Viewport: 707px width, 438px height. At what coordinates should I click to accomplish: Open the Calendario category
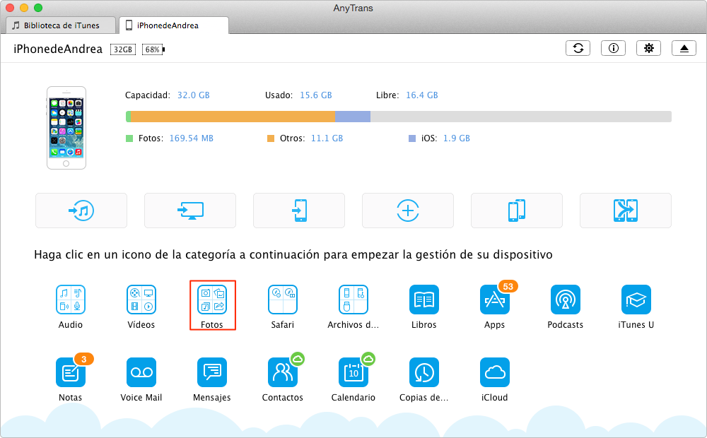point(353,372)
